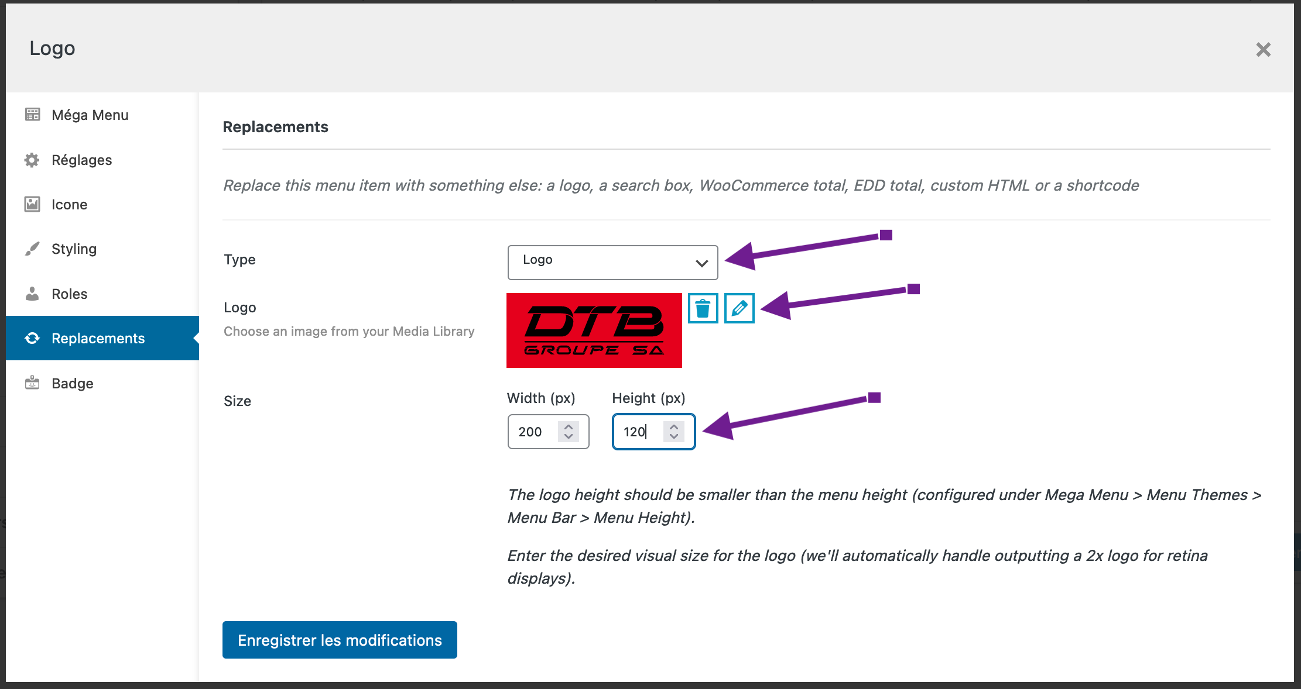1301x689 pixels.
Task: Click the pencil edit logo icon
Action: coord(739,308)
